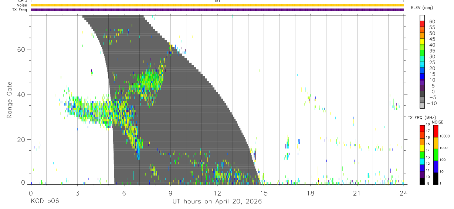The image size is (454, 209).
Task: Click the yellow Noise bar above the plot
Action: point(217,5)
